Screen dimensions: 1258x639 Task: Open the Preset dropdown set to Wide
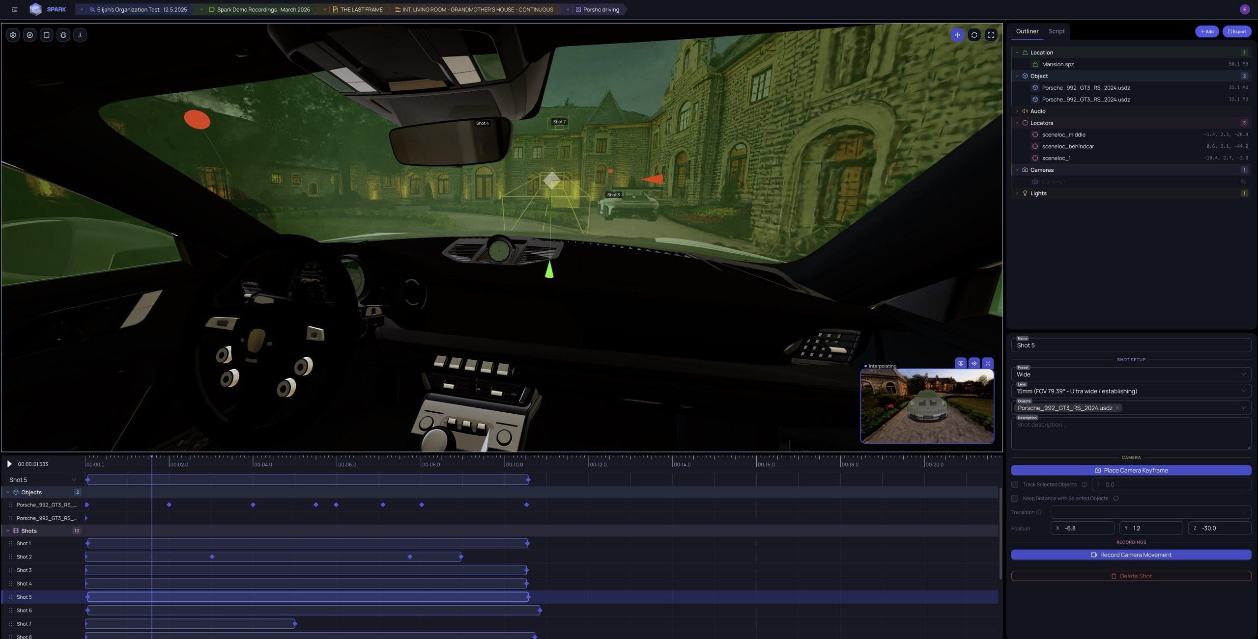[x=1130, y=374]
